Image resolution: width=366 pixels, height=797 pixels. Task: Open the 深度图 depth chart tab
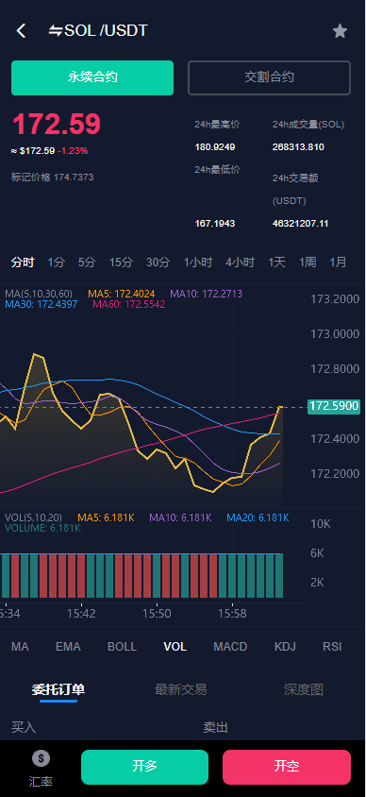(x=304, y=689)
